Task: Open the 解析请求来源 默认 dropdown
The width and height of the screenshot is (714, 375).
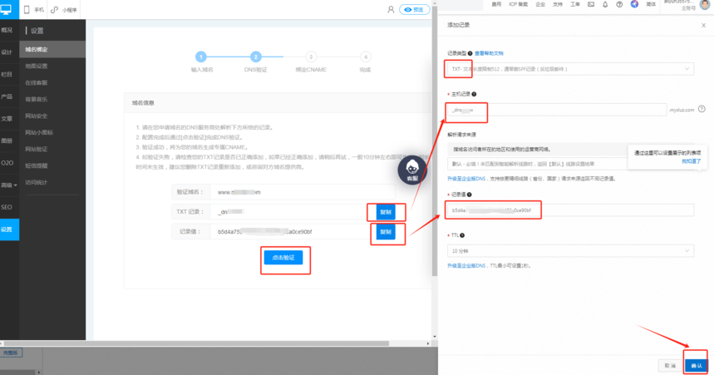Action: [570, 164]
